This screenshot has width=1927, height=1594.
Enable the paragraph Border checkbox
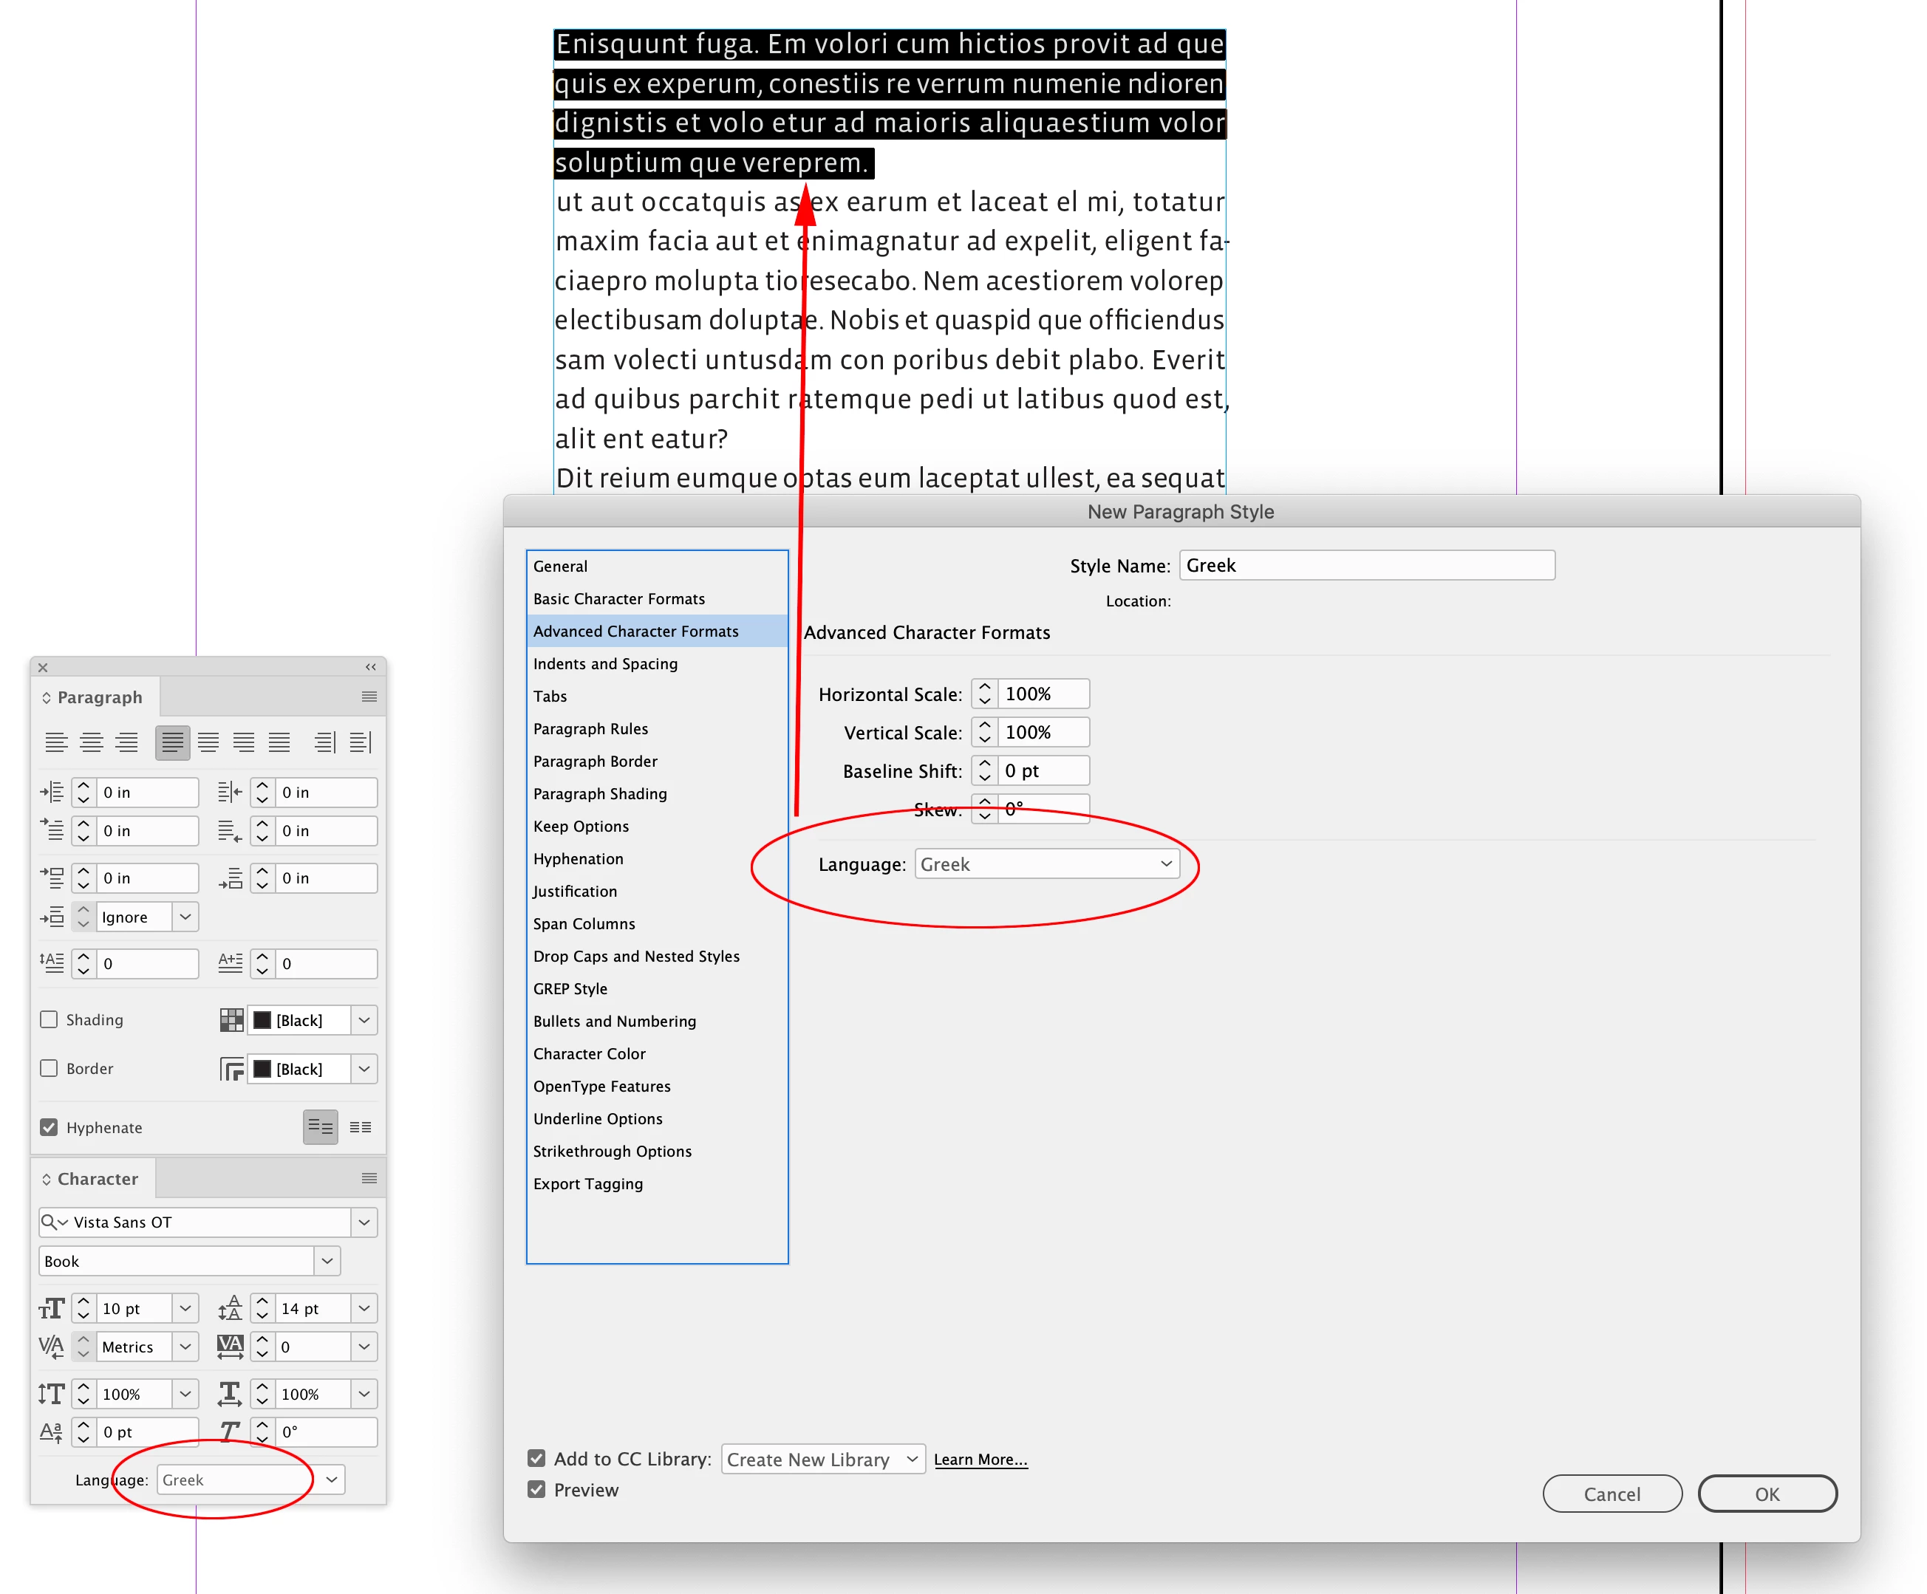pos(50,1069)
